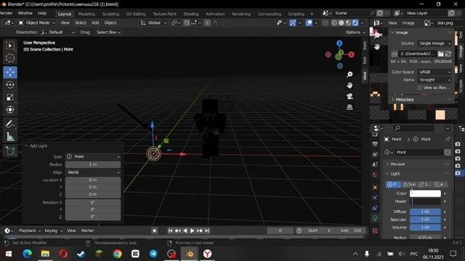
Task: Open the World properties tab icon
Action: [x=375, y=175]
